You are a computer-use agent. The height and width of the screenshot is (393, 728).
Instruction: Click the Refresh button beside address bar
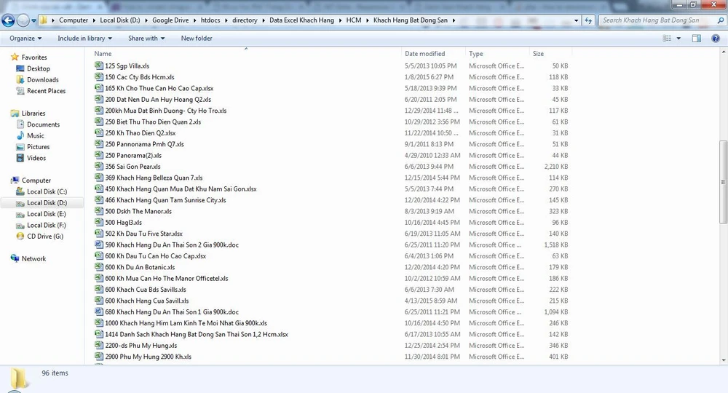tap(589, 20)
